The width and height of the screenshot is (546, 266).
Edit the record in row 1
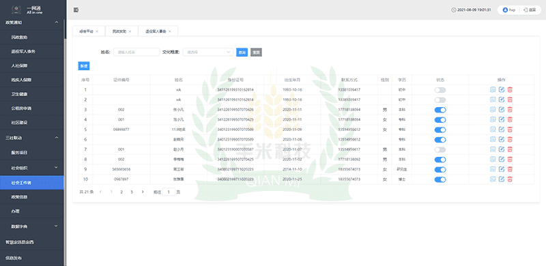click(502, 90)
